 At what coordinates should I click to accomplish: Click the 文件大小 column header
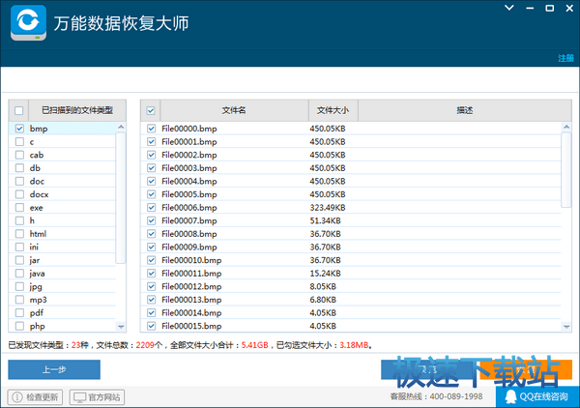pyautogui.click(x=333, y=110)
